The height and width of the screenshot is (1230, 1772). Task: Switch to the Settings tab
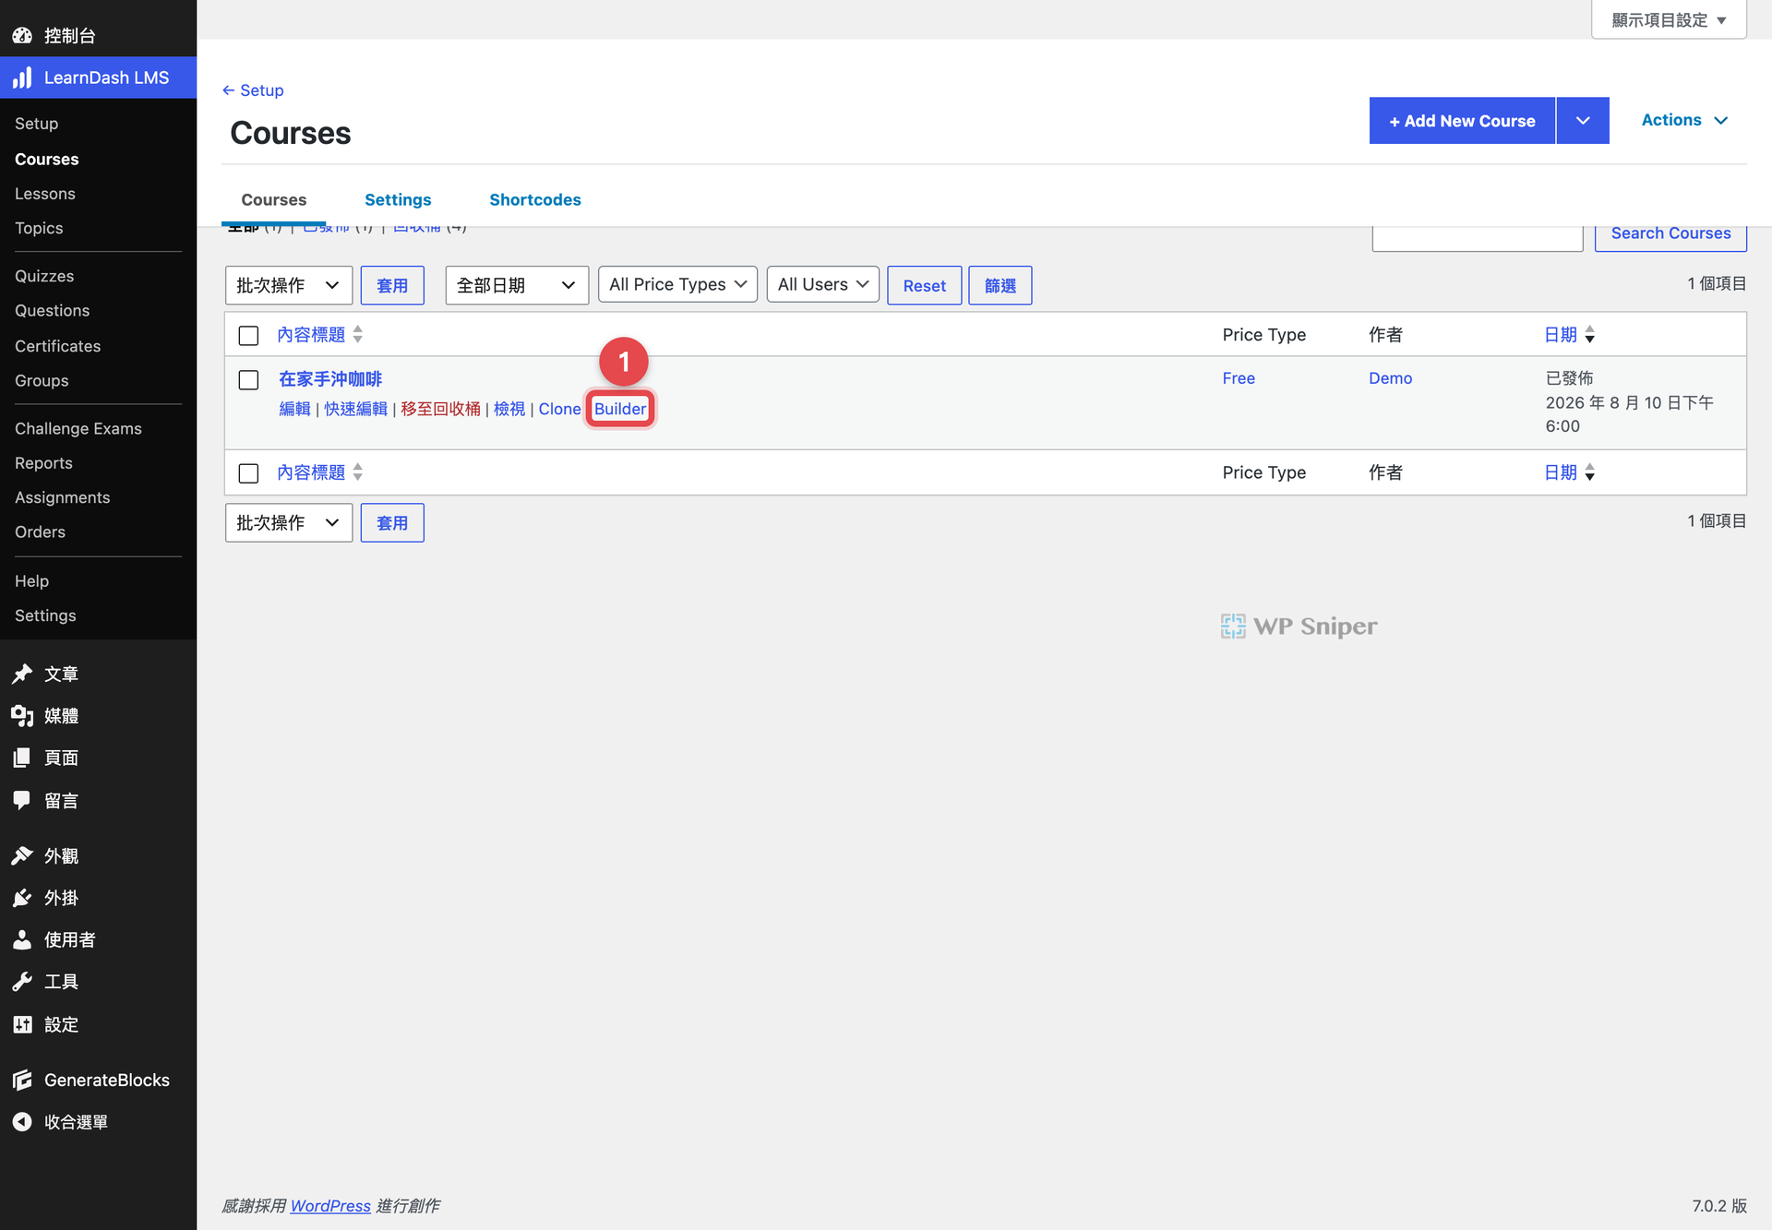click(x=398, y=199)
